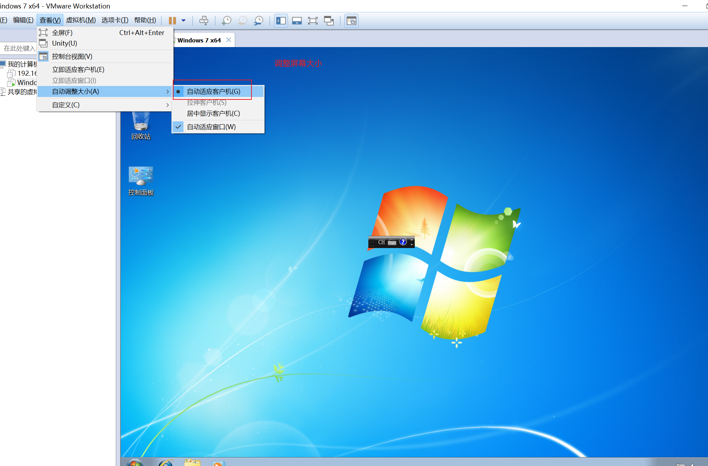
Task: Click the full screen toolbar icon
Action: [313, 21]
